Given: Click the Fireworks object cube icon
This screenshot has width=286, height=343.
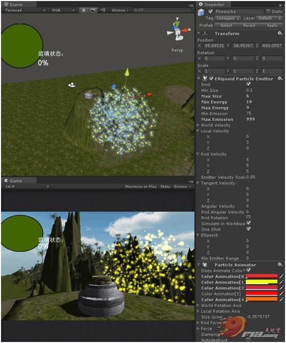Looking at the screenshot, I should (201, 12).
